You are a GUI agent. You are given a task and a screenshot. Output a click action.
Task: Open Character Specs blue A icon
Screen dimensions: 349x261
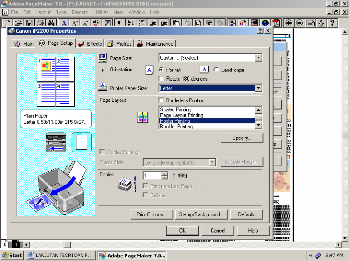click(64, 23)
